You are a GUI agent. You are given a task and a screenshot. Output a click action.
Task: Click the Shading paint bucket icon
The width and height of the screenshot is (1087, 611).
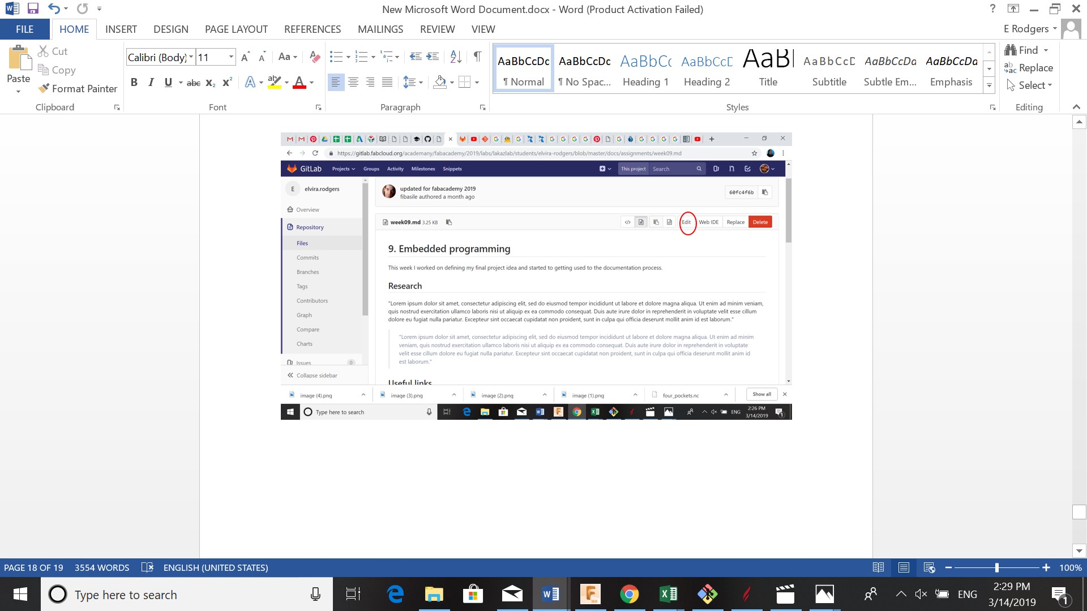[440, 83]
